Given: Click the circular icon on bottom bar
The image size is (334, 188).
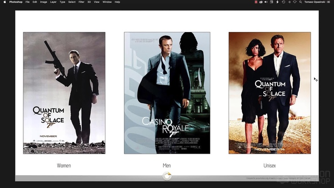Looking at the screenshot, I should (167, 176).
